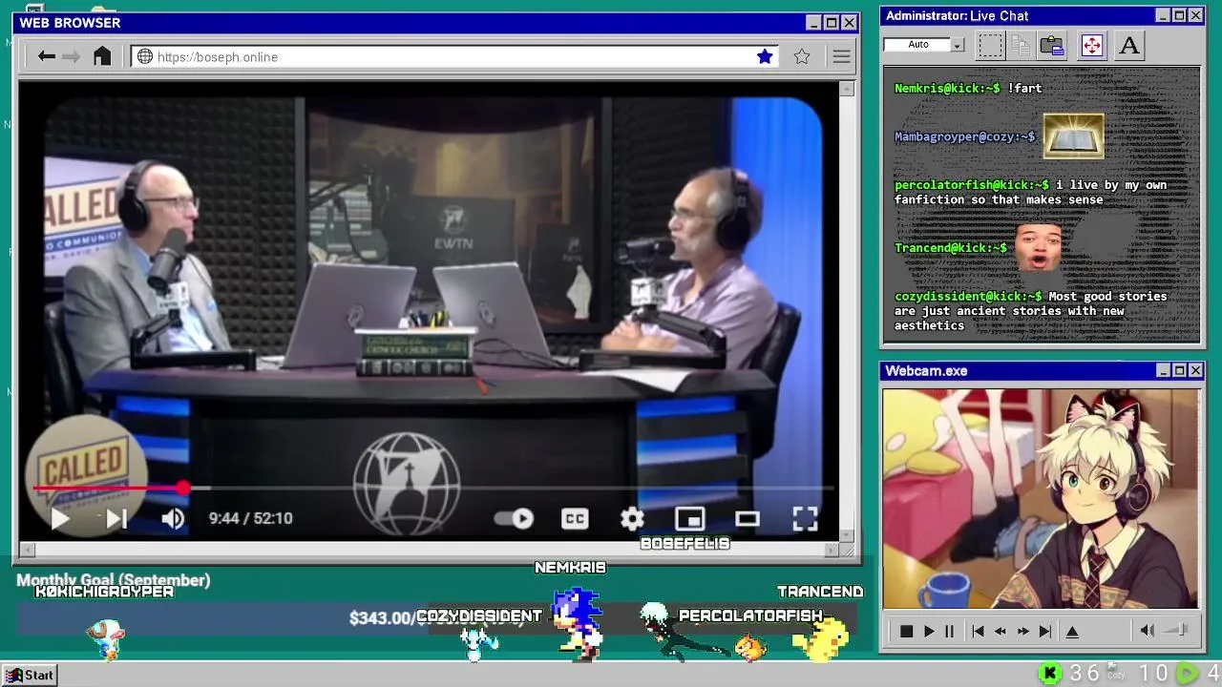The image size is (1222, 687).
Task: Click the Nemkris@kick username in chat
Action: click(947, 88)
